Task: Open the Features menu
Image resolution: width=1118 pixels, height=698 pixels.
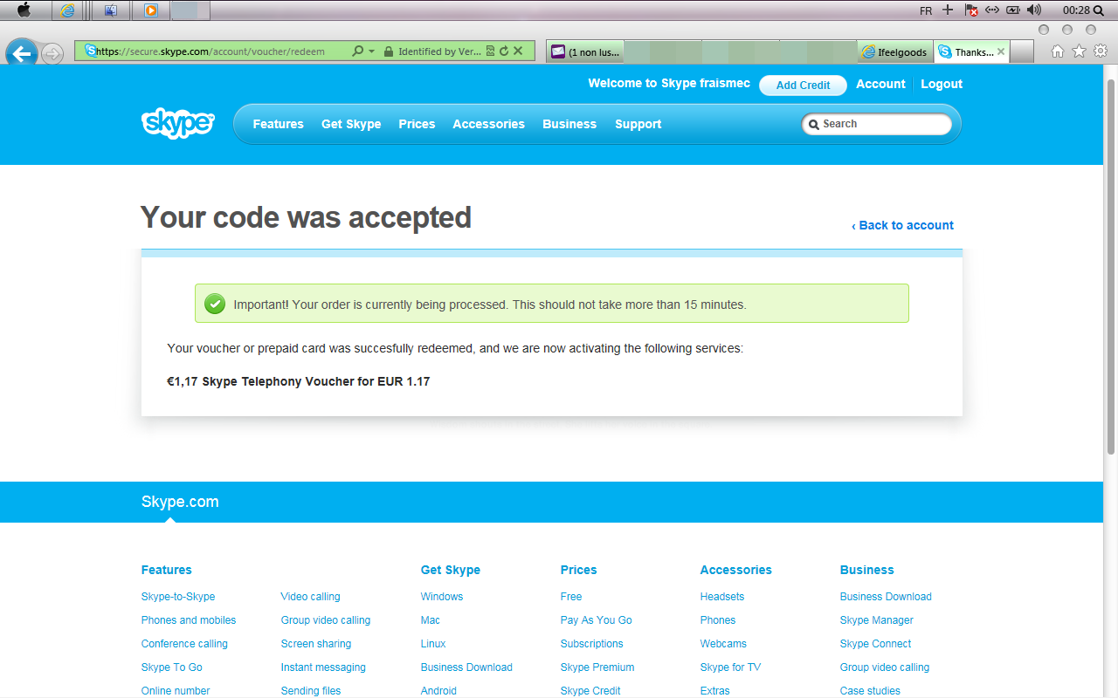Action: point(278,124)
